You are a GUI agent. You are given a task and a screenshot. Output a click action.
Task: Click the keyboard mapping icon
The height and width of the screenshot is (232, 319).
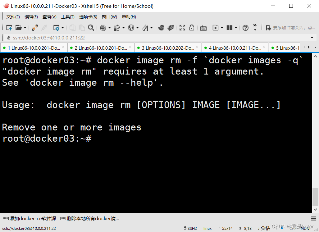[203, 28]
